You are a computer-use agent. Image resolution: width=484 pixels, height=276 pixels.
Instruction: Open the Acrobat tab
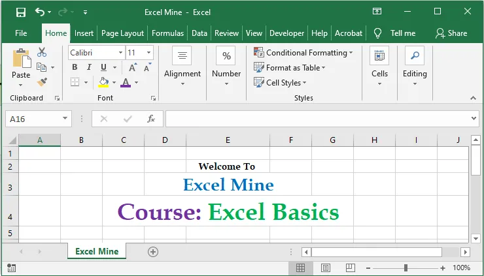349,33
